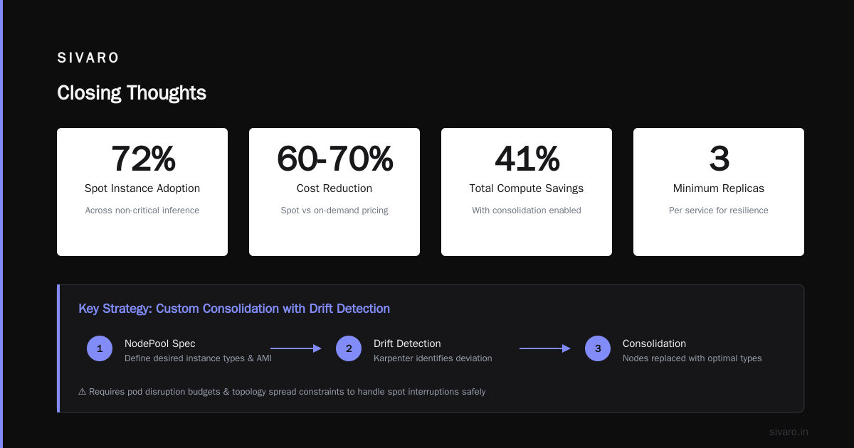Select the Minimum Replicas card
Viewport: 854px width, 448px height.
coord(719,192)
